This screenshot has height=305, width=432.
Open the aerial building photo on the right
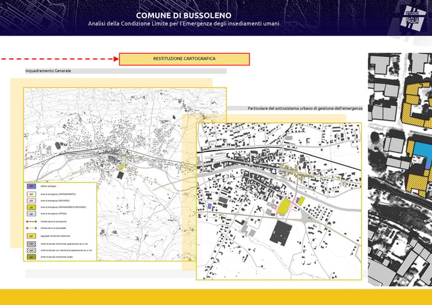(400, 170)
